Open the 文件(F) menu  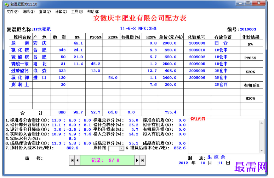click(x=12, y=12)
